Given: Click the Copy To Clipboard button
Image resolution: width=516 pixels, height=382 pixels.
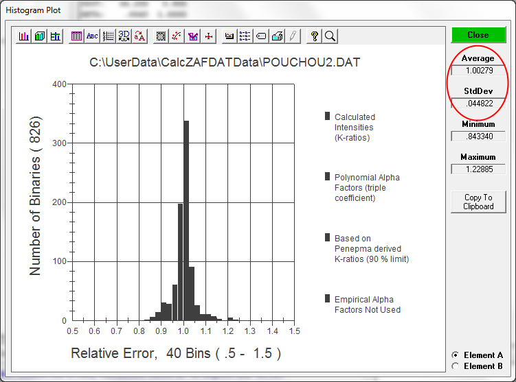Looking at the screenshot, I should coord(478,202).
